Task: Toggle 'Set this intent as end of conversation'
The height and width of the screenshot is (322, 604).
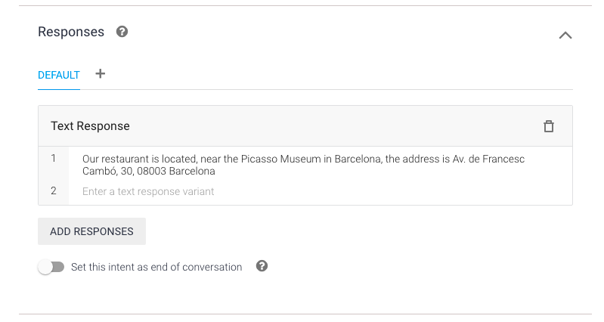Action: 51,267
